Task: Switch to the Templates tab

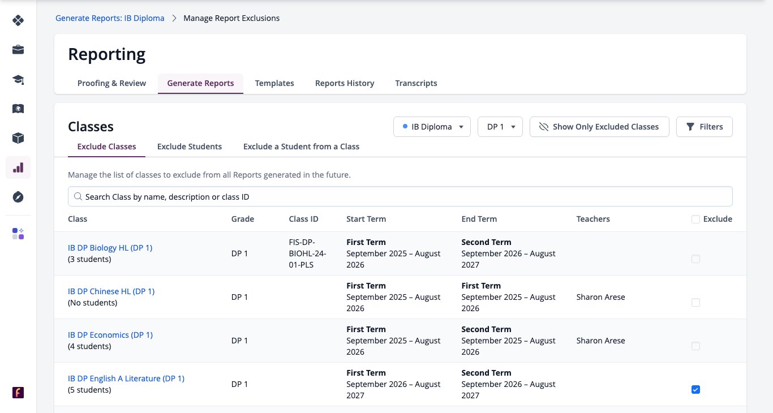Action: tap(274, 83)
